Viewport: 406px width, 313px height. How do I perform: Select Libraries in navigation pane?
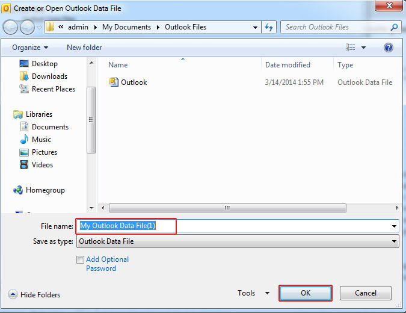tap(39, 114)
